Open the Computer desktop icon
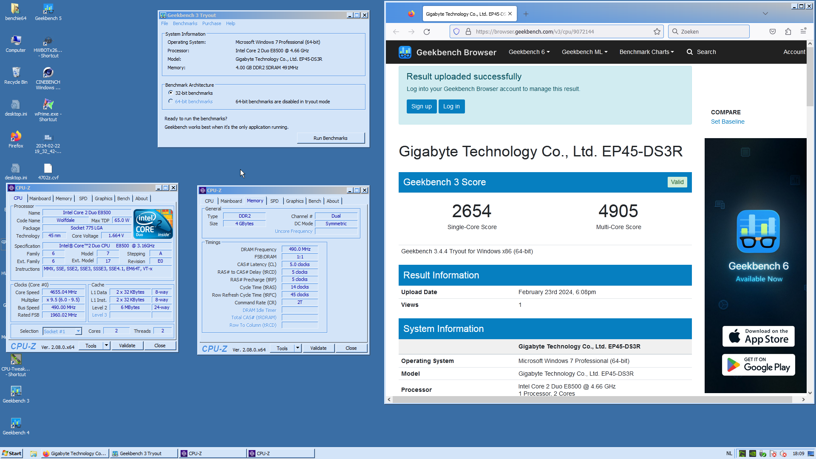816x459 pixels. 15,44
